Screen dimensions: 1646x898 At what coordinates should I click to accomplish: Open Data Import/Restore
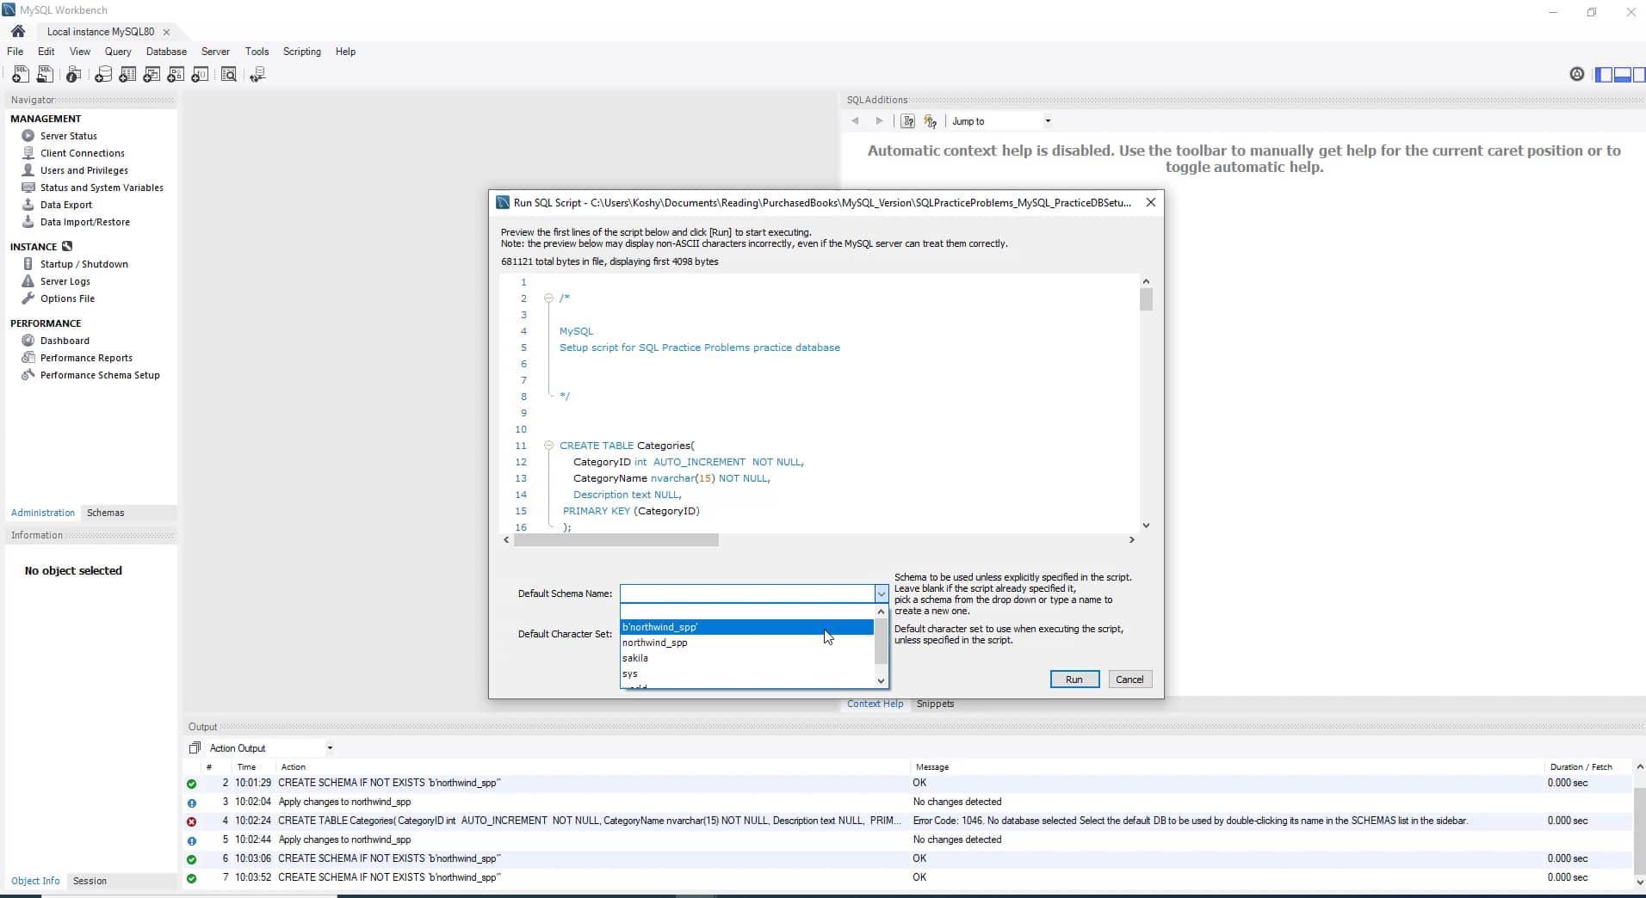coord(84,222)
